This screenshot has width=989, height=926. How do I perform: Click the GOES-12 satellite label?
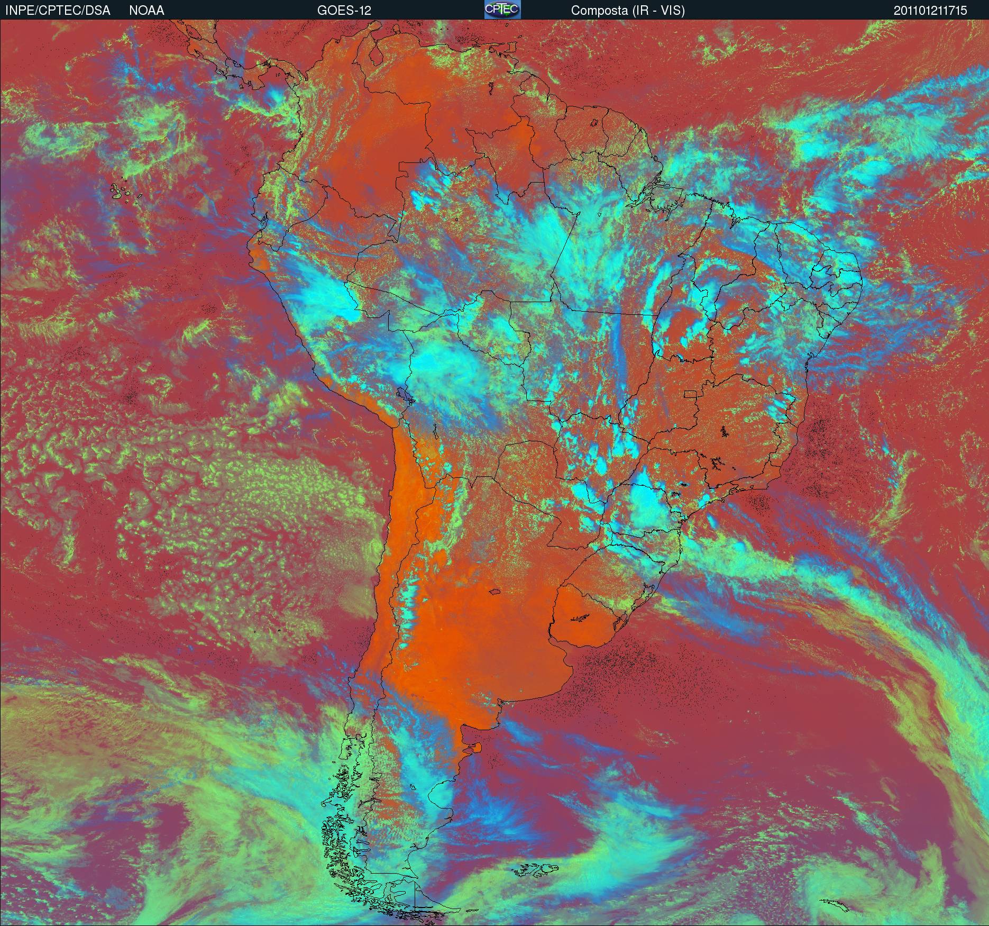[x=344, y=11]
